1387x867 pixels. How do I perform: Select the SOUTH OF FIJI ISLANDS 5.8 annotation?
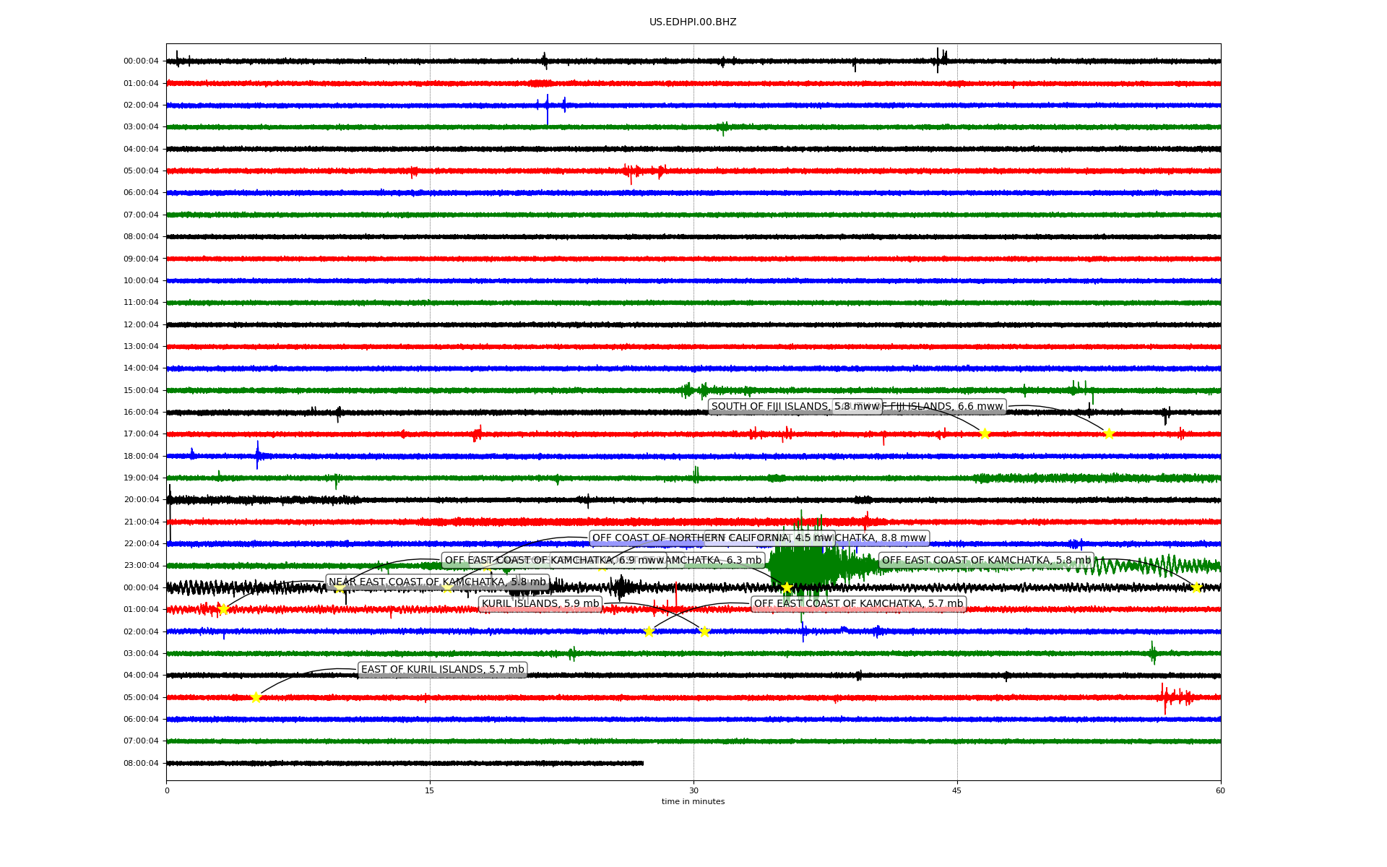point(795,407)
